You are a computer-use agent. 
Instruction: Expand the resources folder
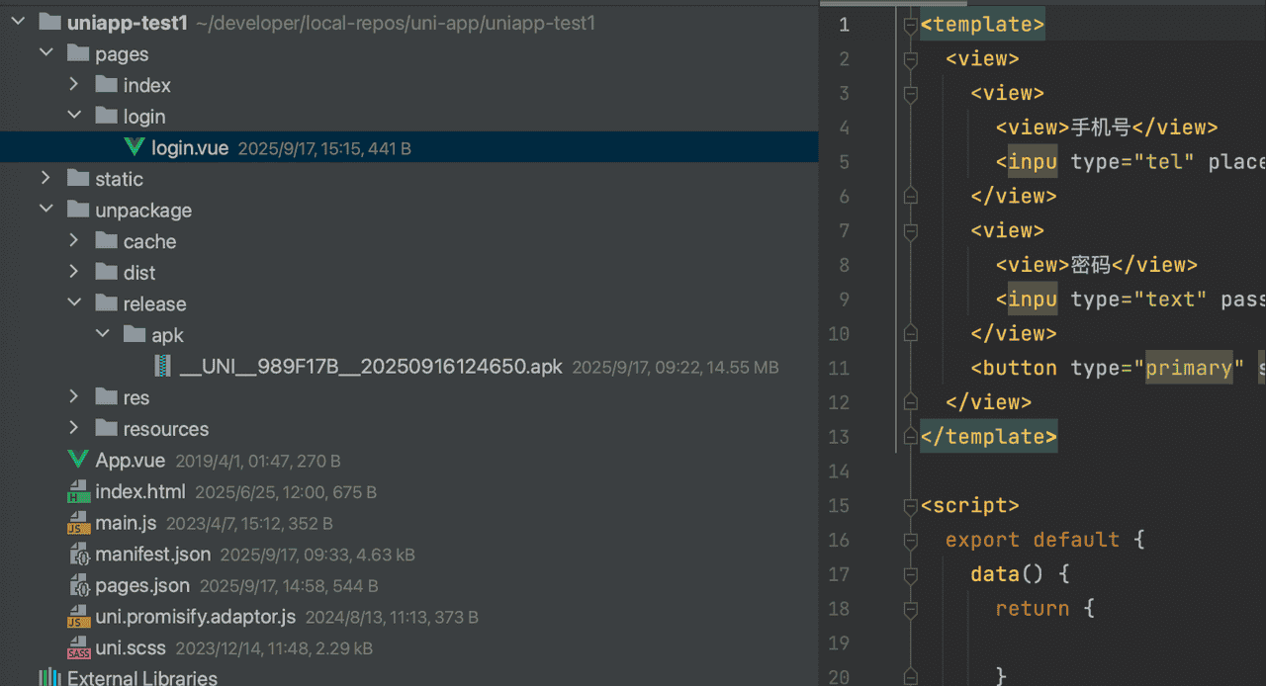click(x=74, y=429)
